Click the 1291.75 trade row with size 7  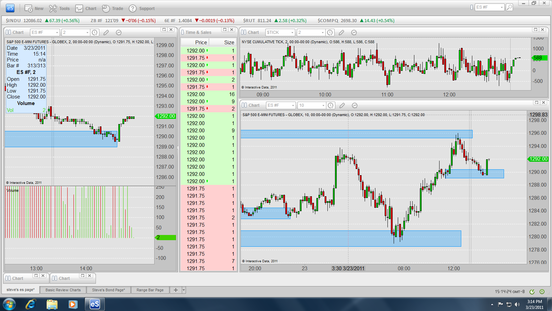(x=208, y=261)
